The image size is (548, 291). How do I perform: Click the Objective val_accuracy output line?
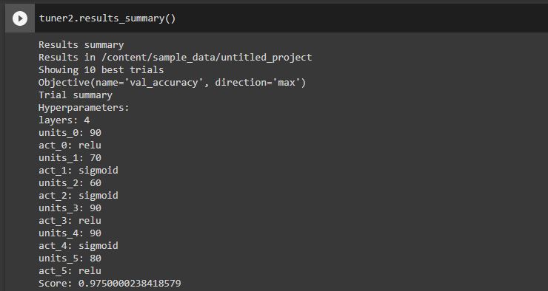click(172, 83)
